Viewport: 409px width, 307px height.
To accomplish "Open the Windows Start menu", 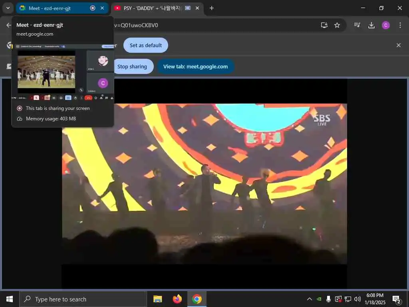I will tap(10, 299).
